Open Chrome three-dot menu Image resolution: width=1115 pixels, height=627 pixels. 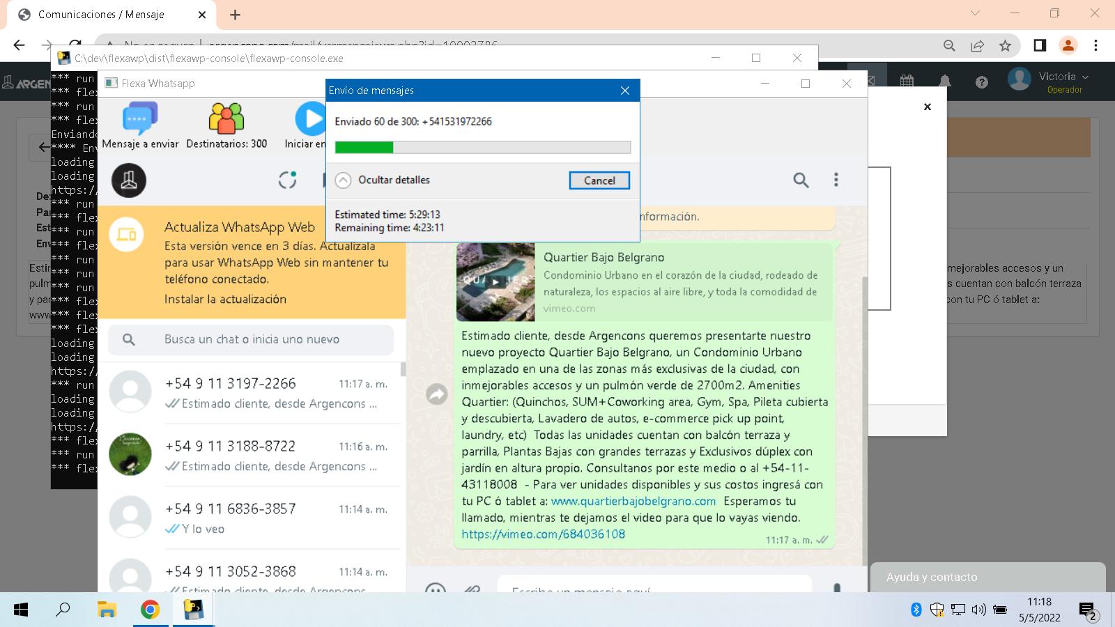1095,45
